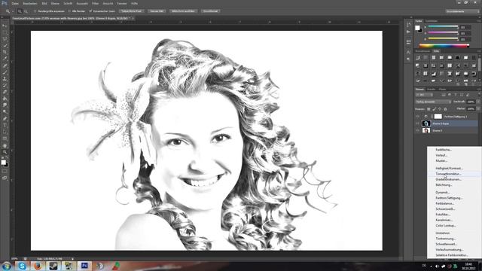Choose Schwellenwert... from the popup menu

click(x=446, y=244)
